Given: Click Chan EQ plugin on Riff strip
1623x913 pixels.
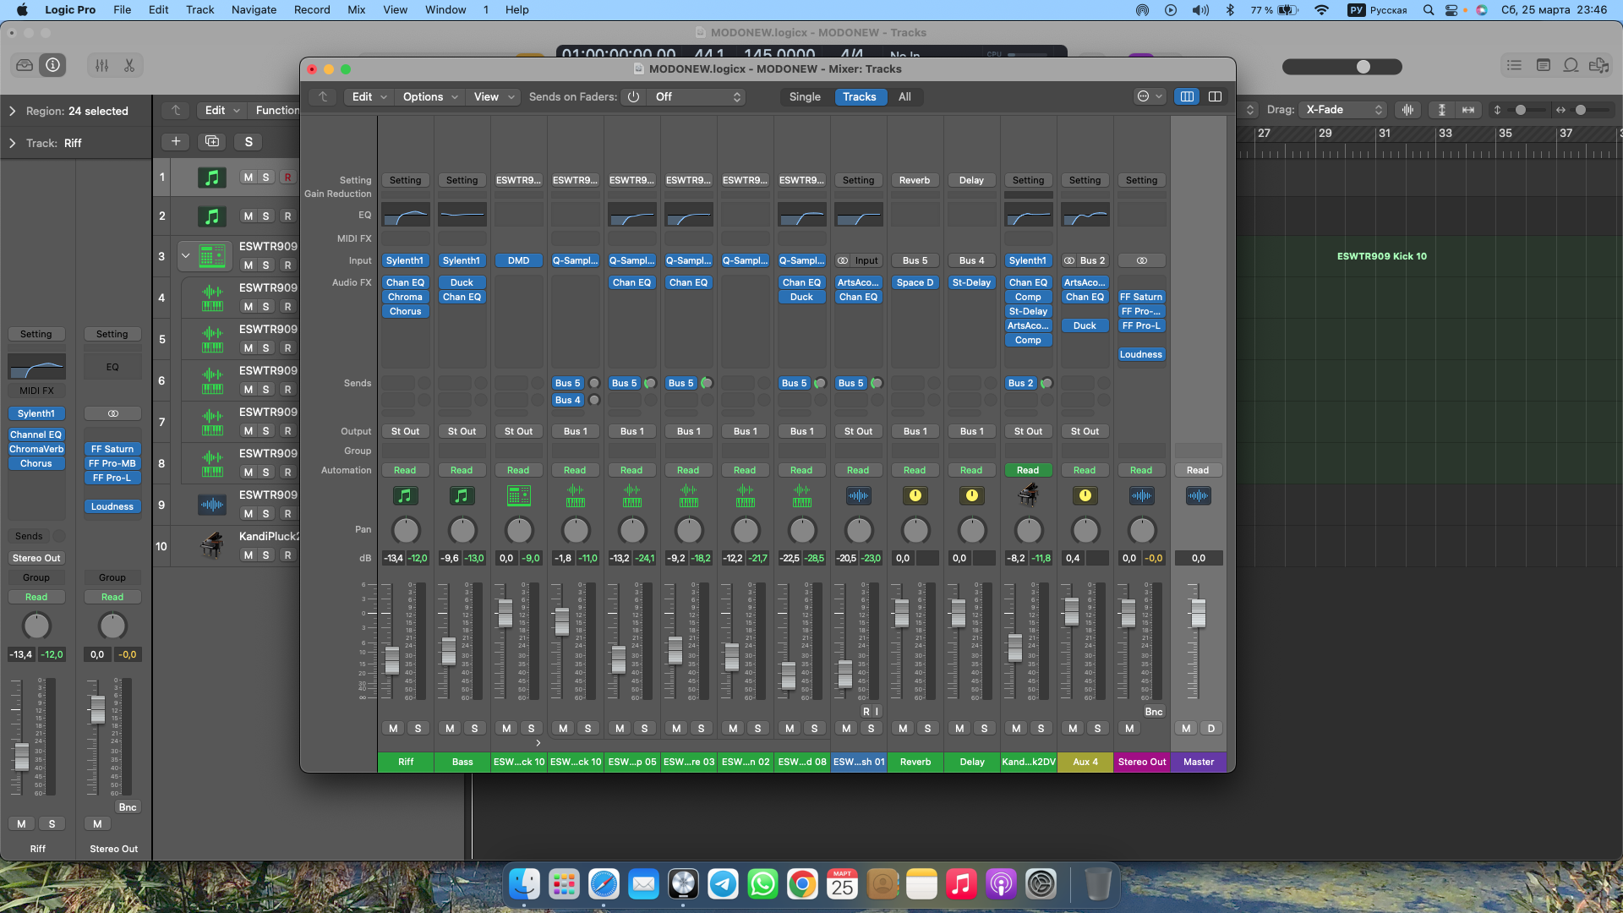Looking at the screenshot, I should coord(405,282).
